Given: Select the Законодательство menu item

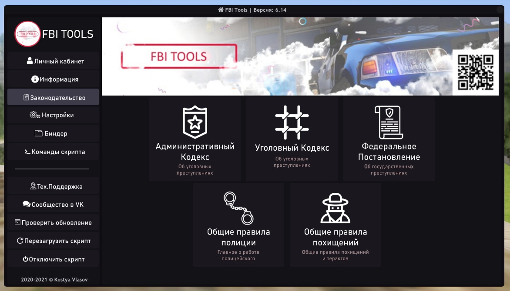Looking at the screenshot, I should click(53, 97).
